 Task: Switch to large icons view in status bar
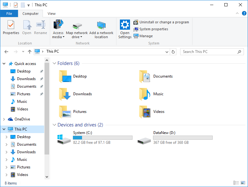click(243, 183)
